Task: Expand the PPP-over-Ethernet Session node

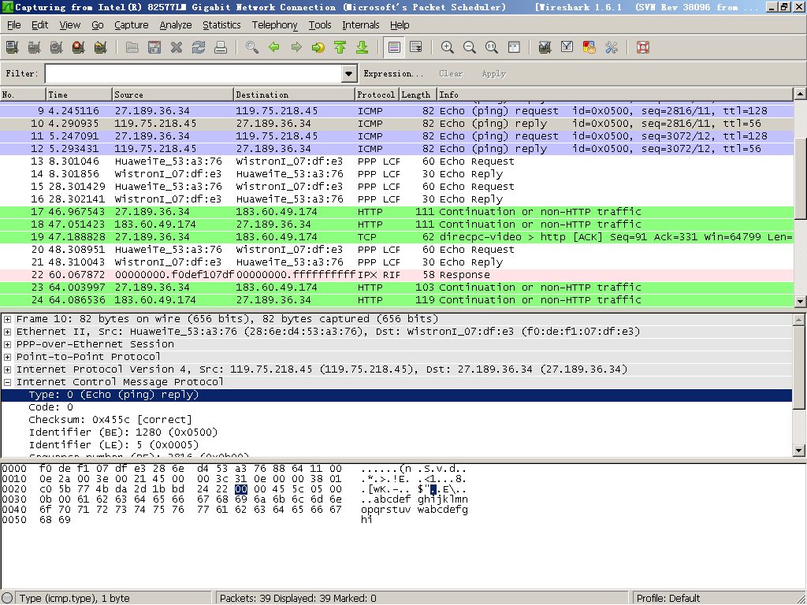Action: click(7, 344)
